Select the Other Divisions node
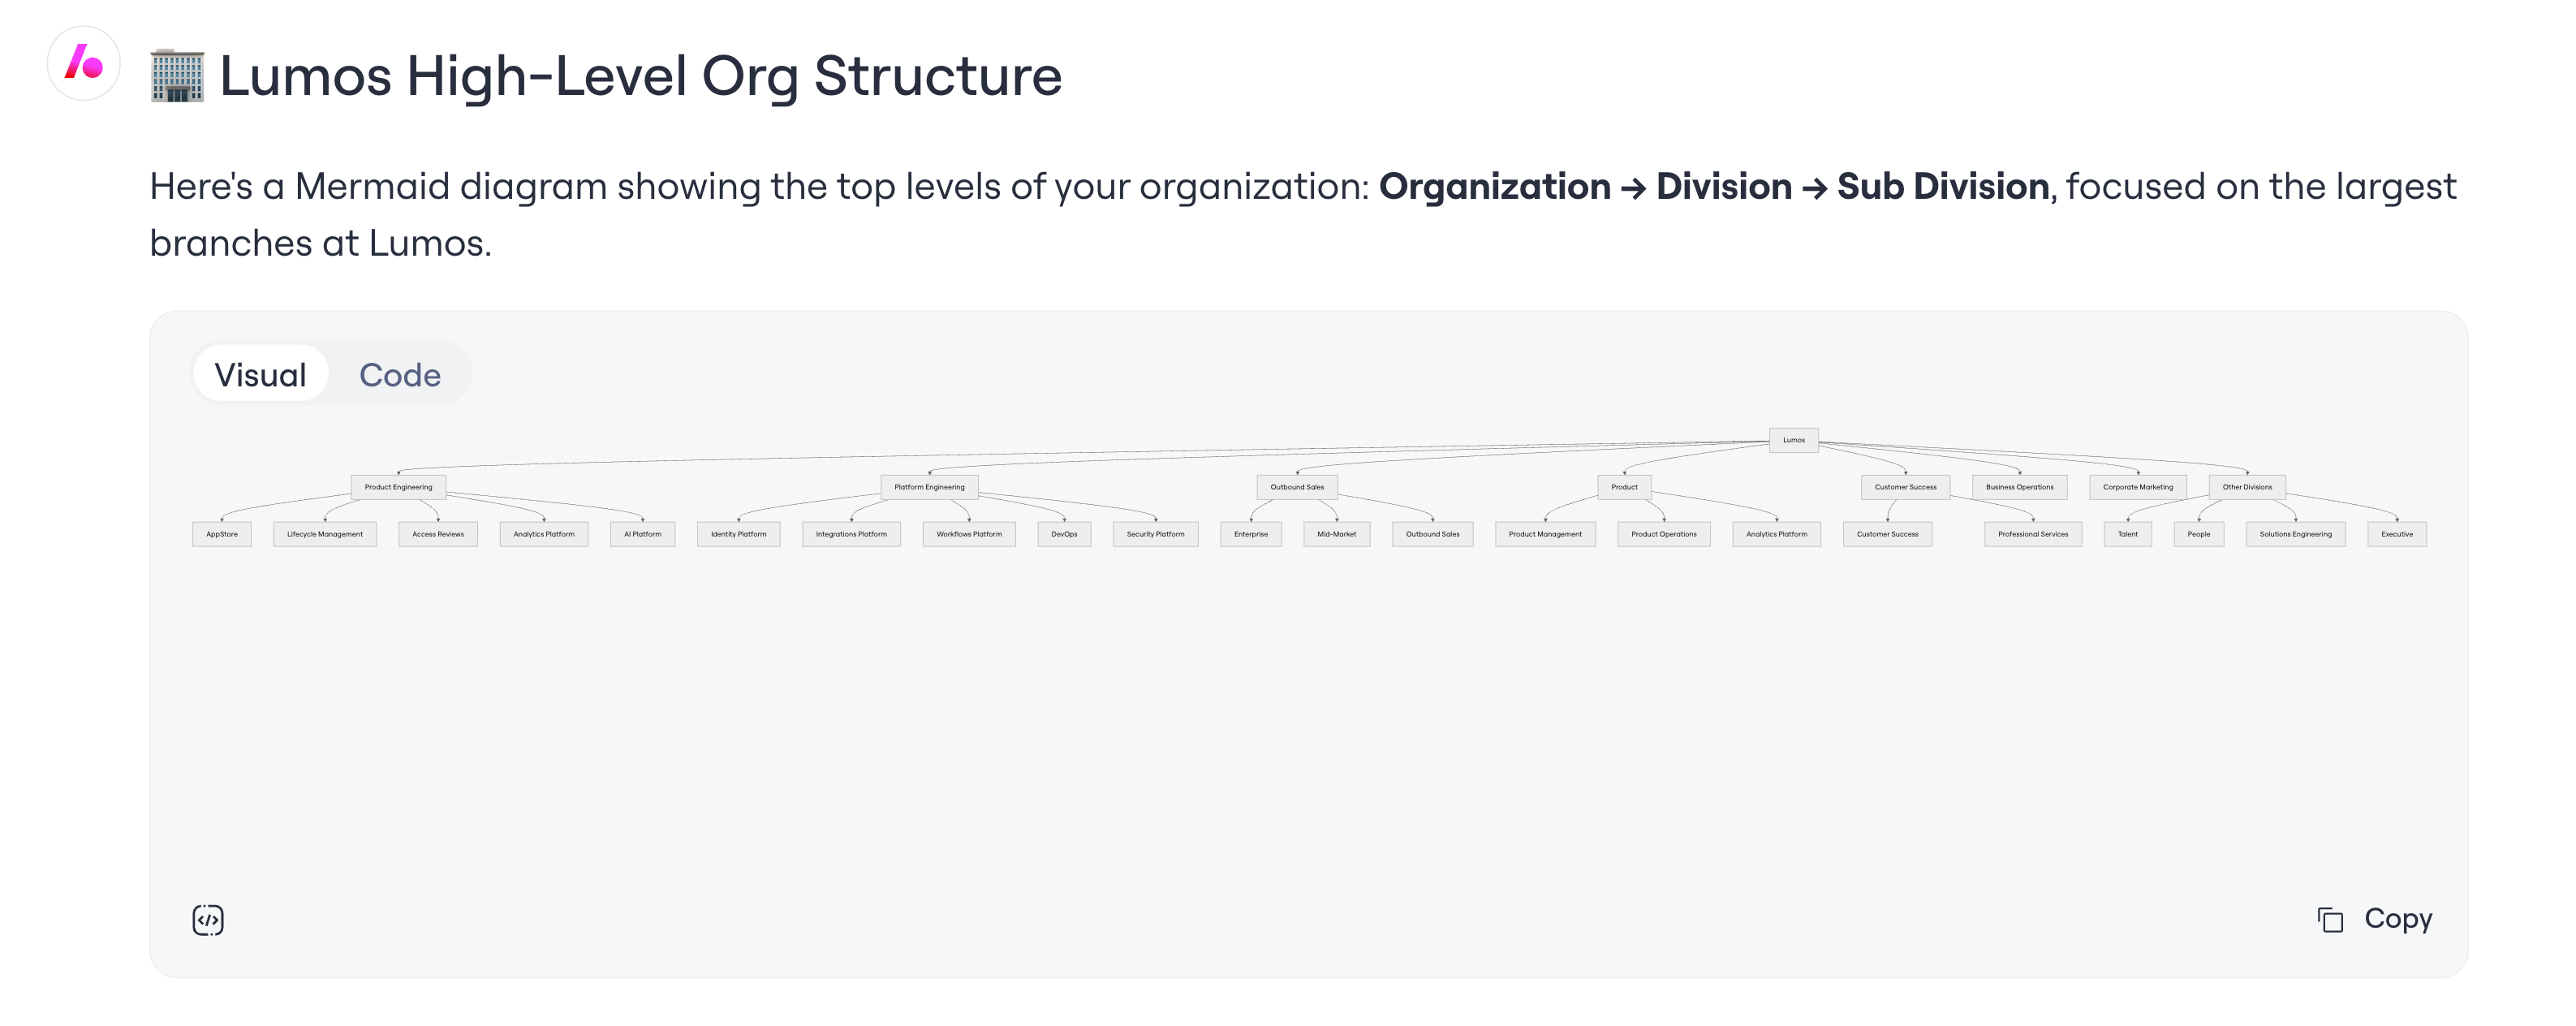The width and height of the screenshot is (2576, 1026). (x=2246, y=487)
